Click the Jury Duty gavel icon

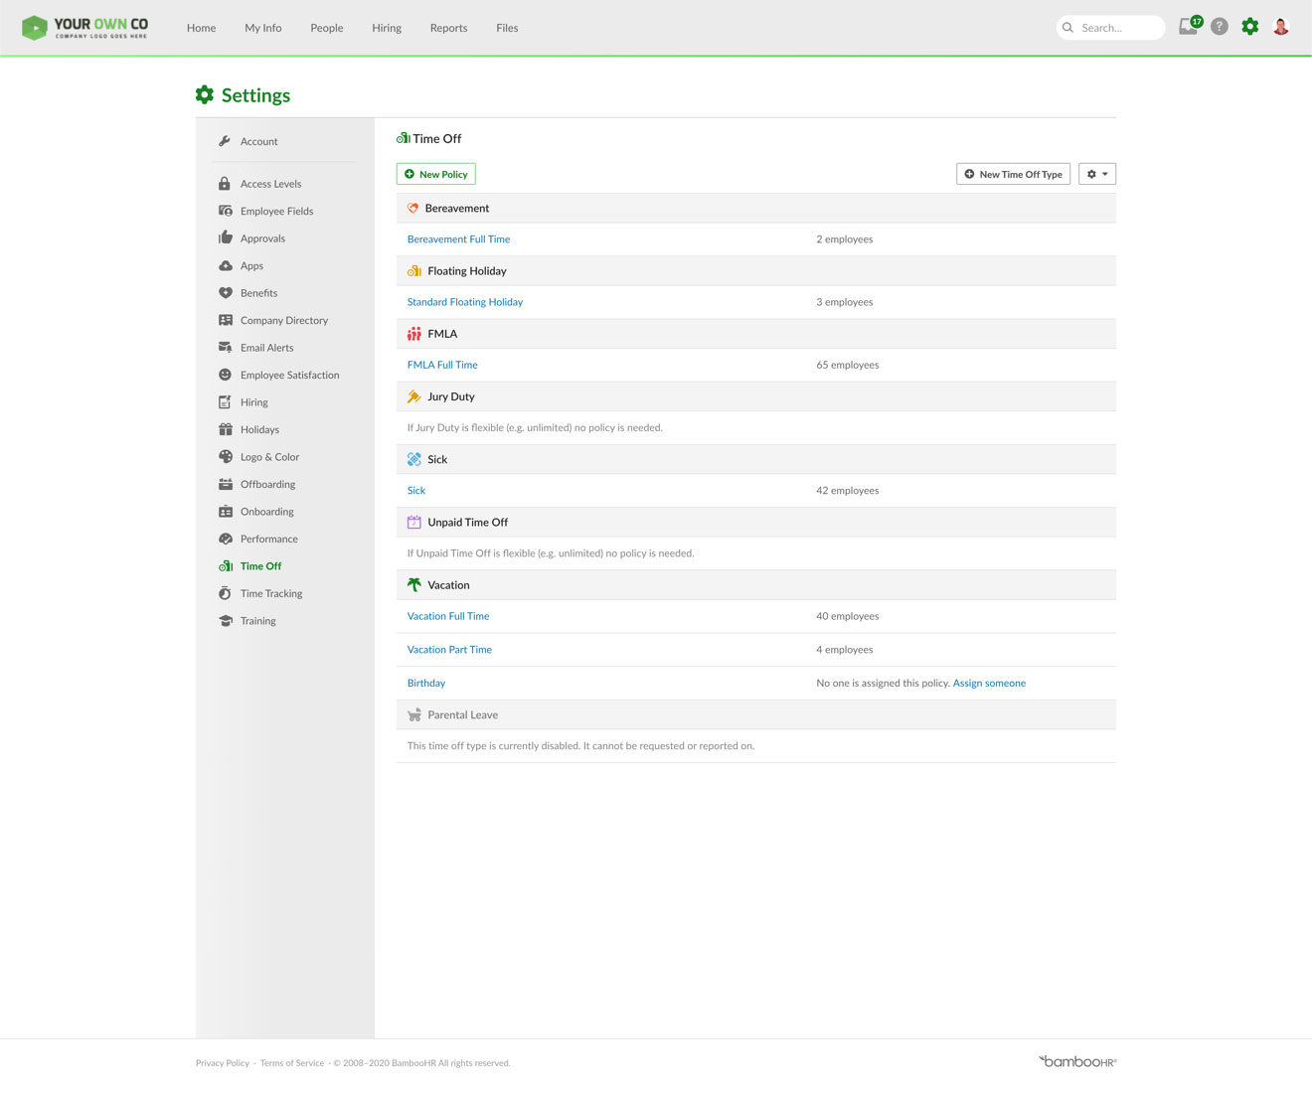pos(414,396)
